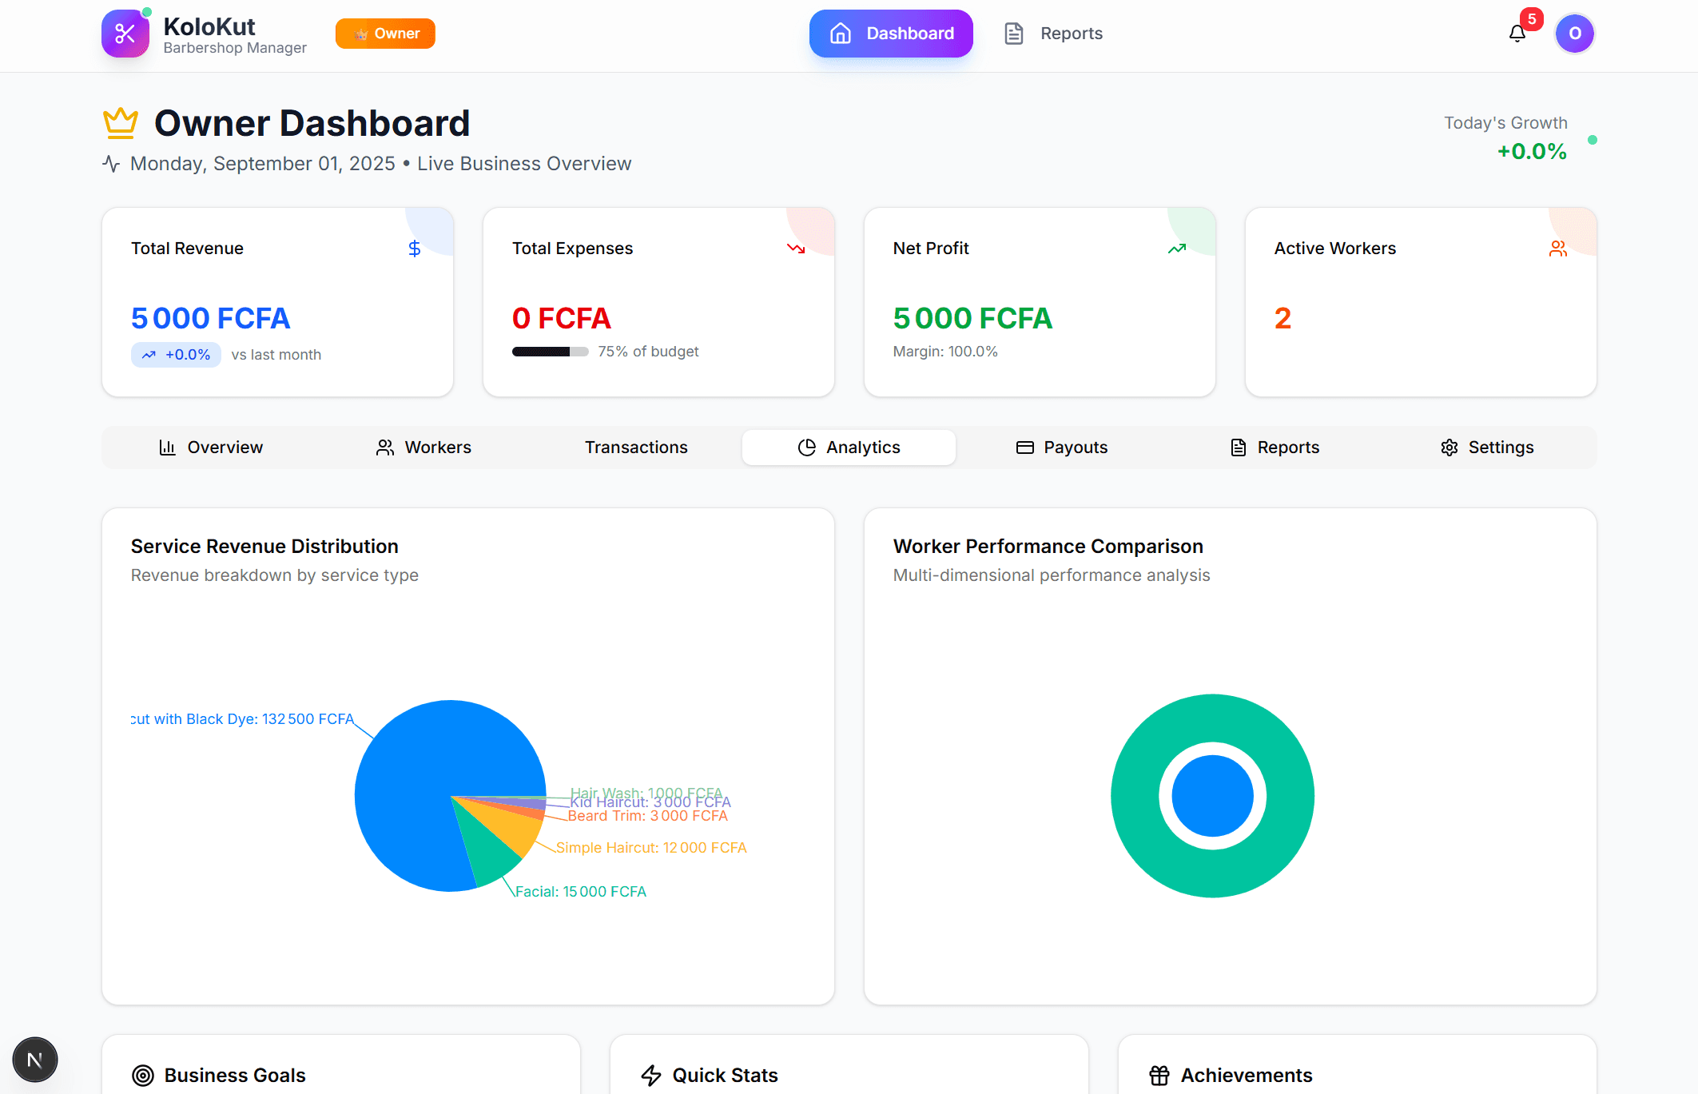Click the lightning icon beside Quick Stats
Screen dimensions: 1698x1094
coord(653,1075)
